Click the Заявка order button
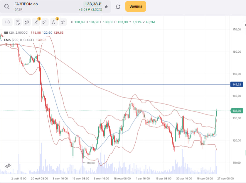 click(136, 6)
